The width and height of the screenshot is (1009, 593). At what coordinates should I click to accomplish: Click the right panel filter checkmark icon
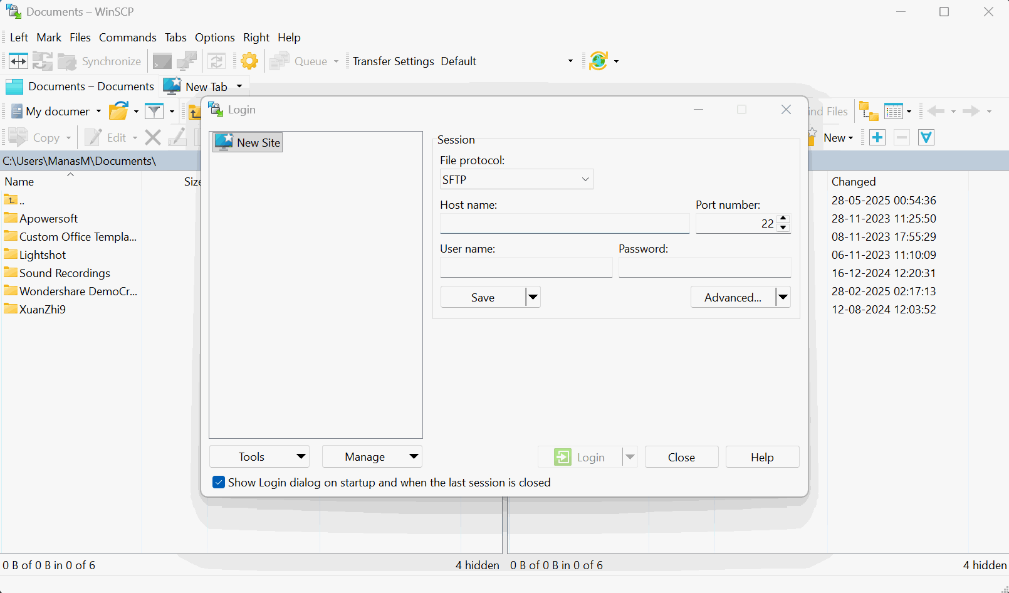point(926,137)
